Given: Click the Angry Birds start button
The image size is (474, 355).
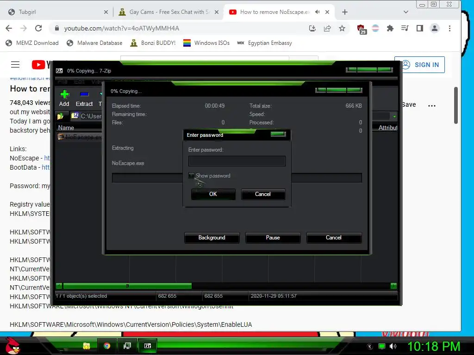Looking at the screenshot, I should (12, 346).
